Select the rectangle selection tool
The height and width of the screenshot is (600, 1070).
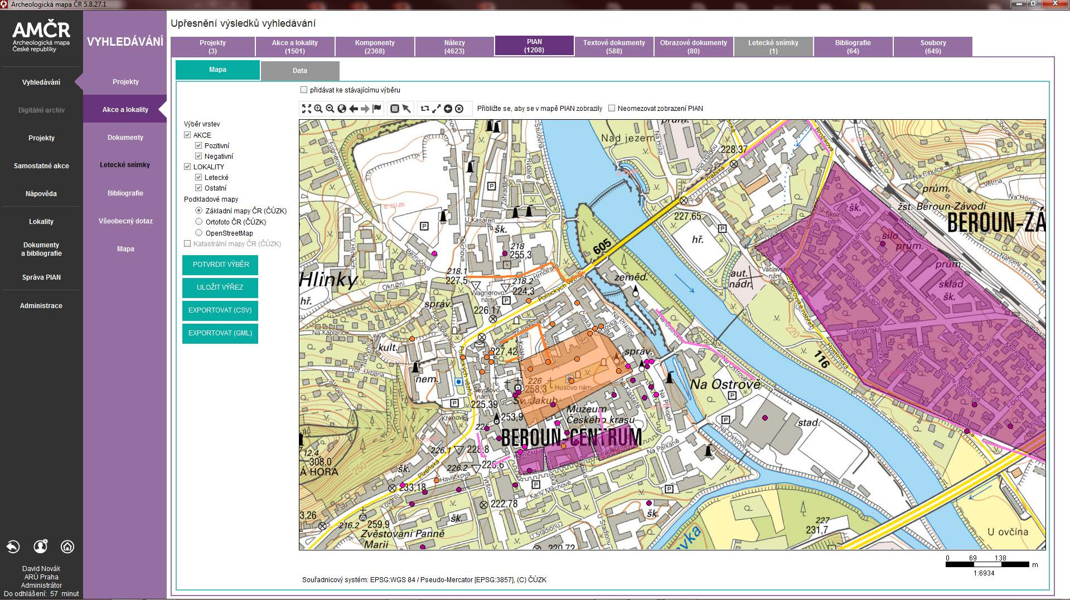[x=395, y=109]
